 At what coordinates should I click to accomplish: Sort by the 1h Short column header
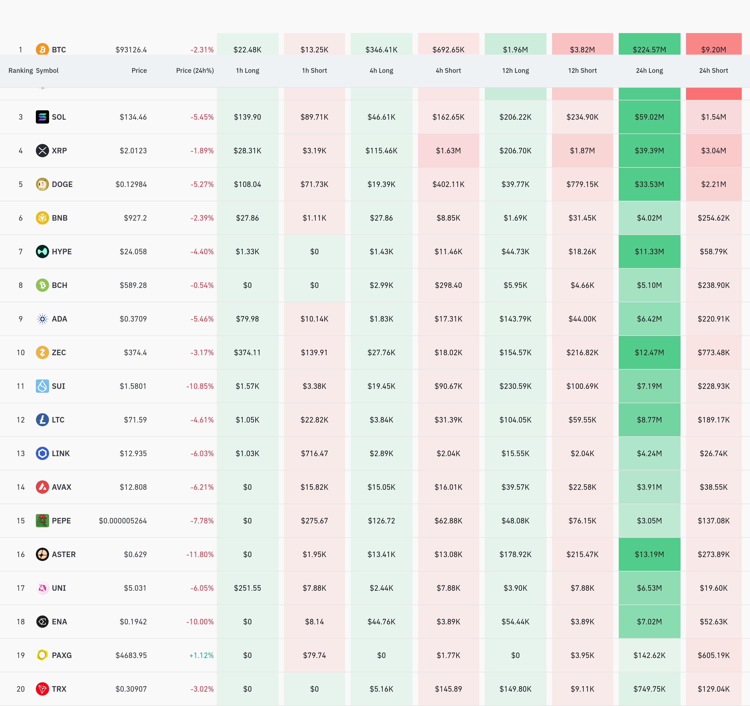(314, 71)
